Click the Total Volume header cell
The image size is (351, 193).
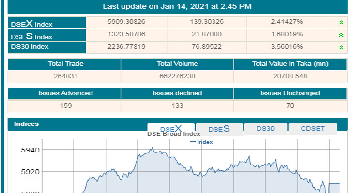click(177, 64)
